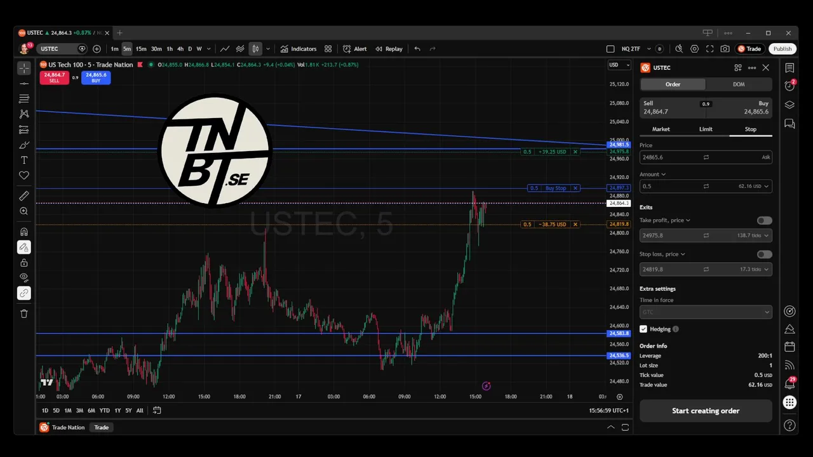Enable the Stop loss toggle
Image resolution: width=813 pixels, height=457 pixels.
point(765,254)
